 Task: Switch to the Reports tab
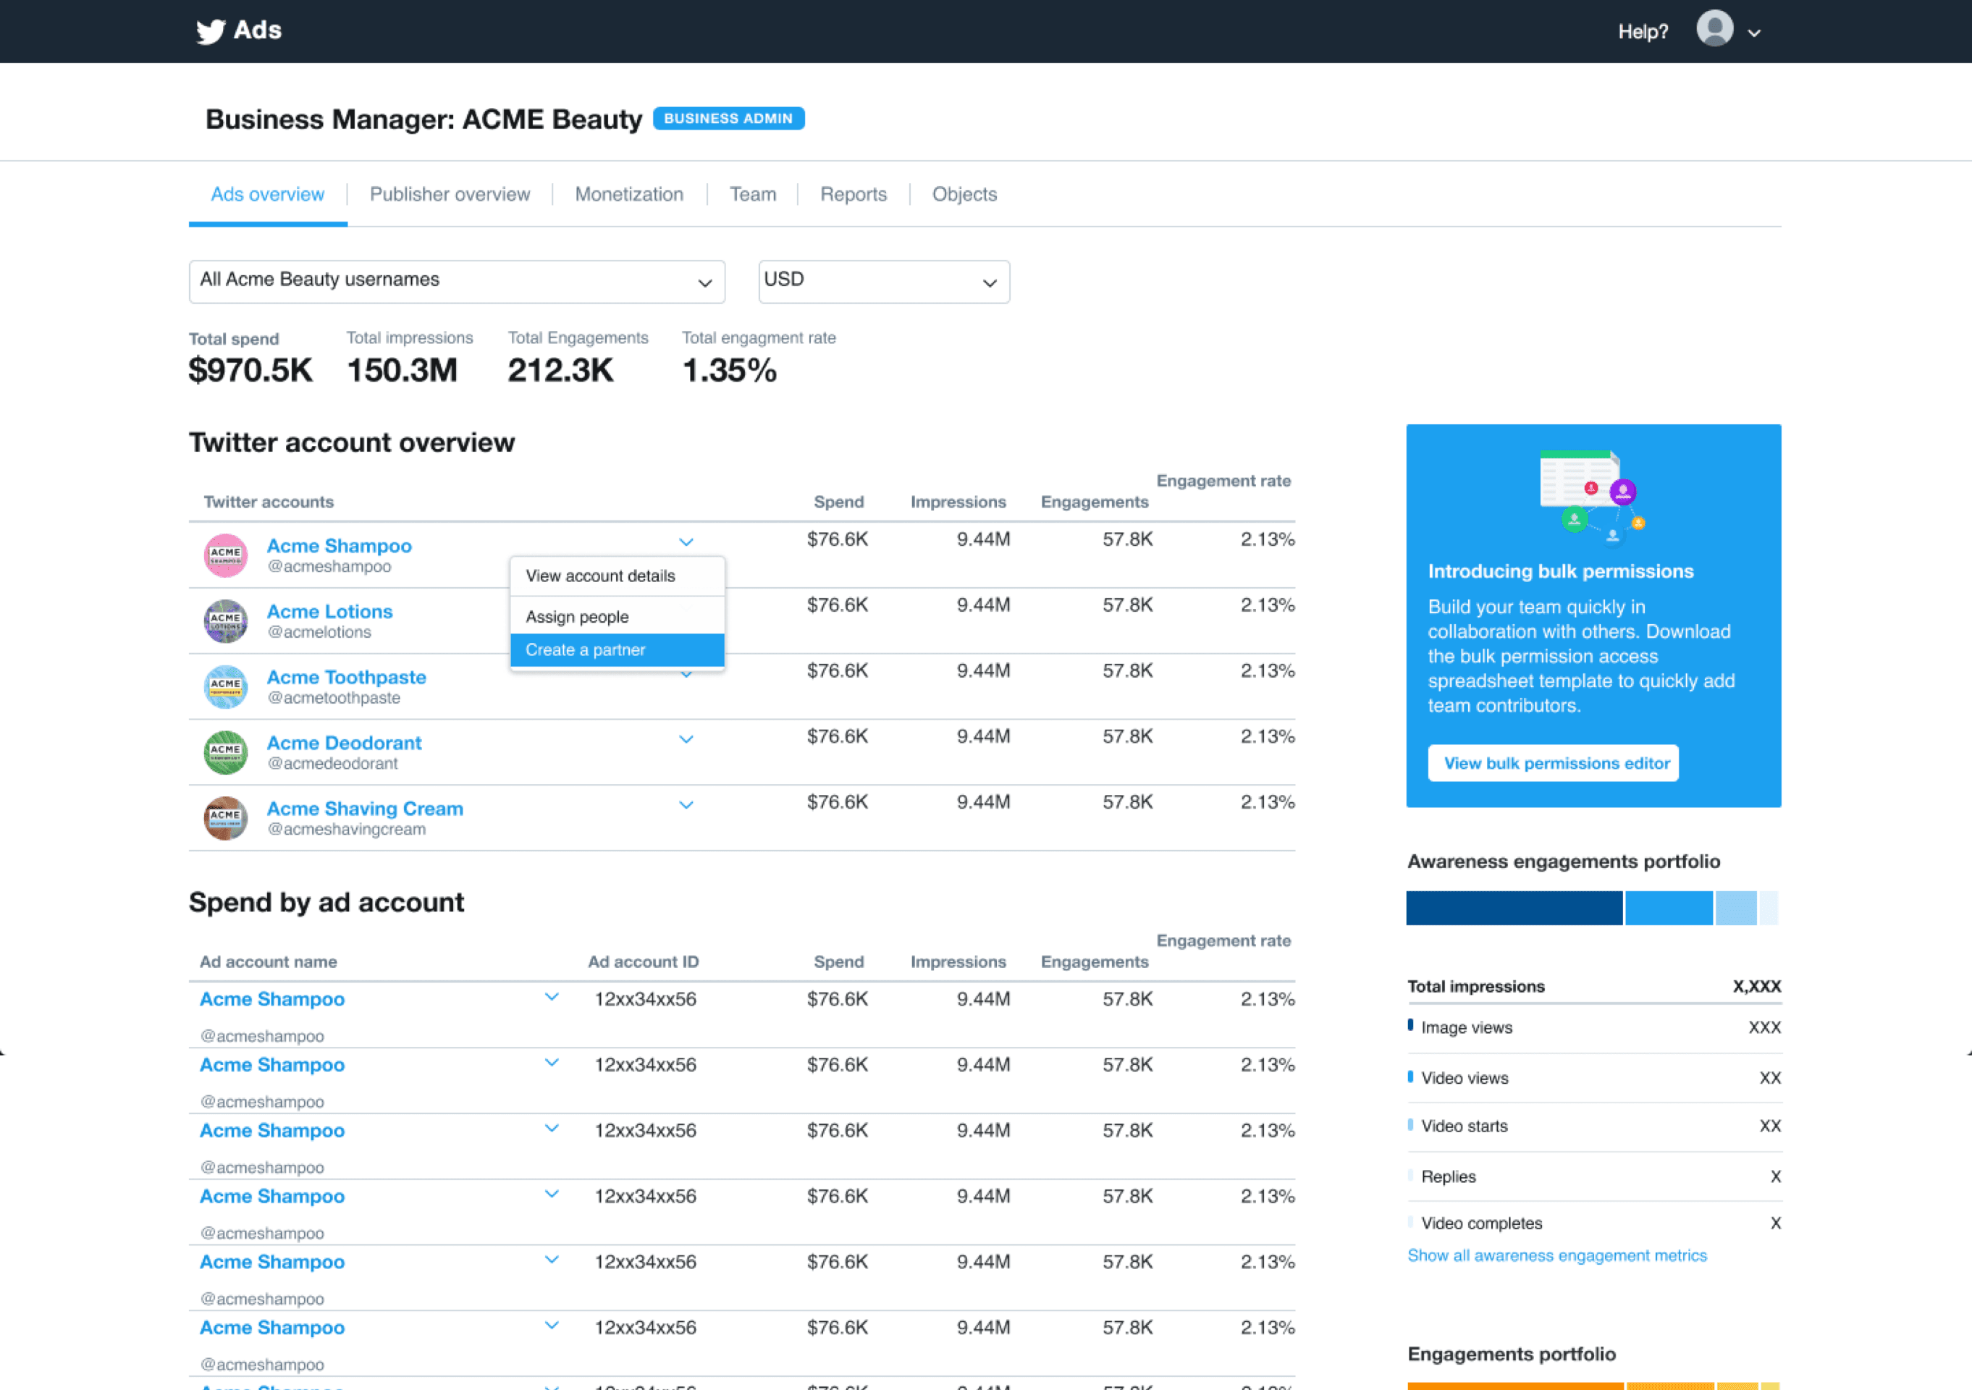(853, 194)
